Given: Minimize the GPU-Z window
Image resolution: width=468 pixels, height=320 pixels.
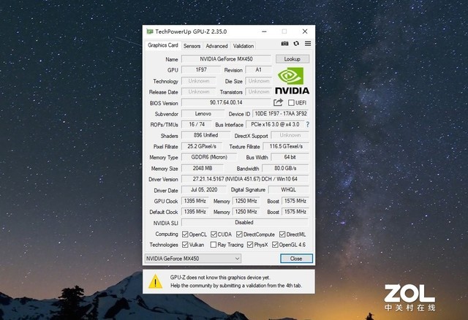Looking at the screenshot, I should coord(264,31).
